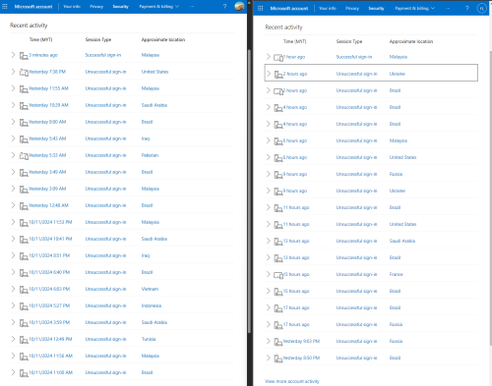The image size is (492, 386).
Task: Expand the '11 hours ago' United States row
Action: click(269, 224)
